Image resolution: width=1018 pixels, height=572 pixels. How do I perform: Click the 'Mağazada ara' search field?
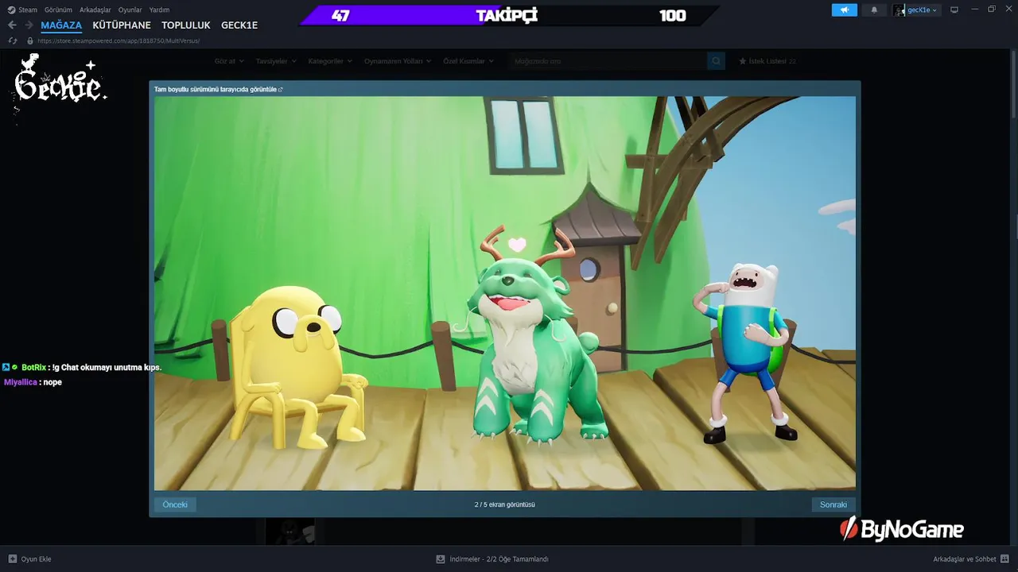608,61
